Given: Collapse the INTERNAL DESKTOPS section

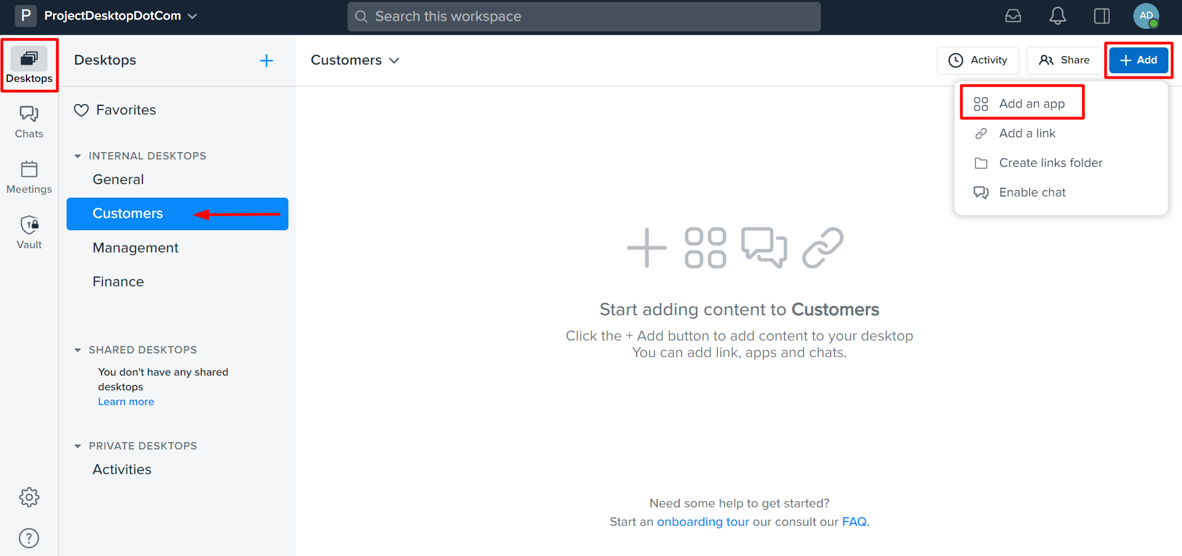Looking at the screenshot, I should pos(78,156).
